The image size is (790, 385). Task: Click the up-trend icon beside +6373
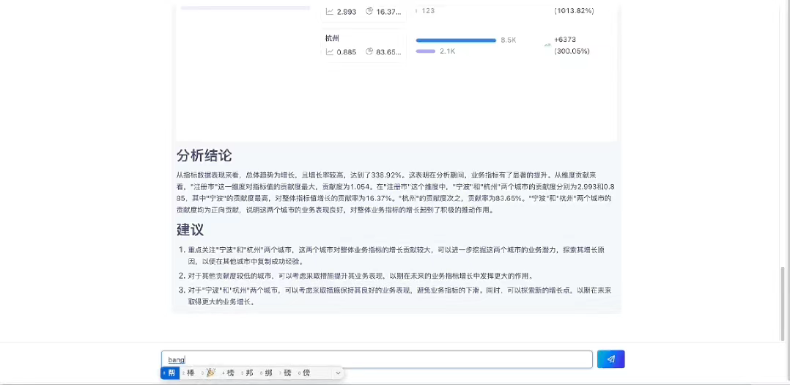click(x=547, y=45)
